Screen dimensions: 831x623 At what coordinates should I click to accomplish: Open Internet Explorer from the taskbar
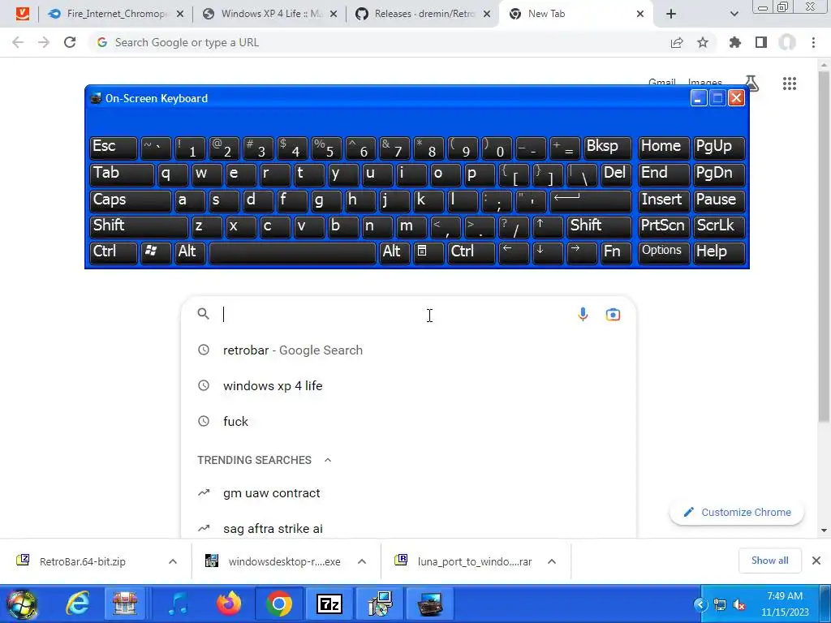(77, 604)
